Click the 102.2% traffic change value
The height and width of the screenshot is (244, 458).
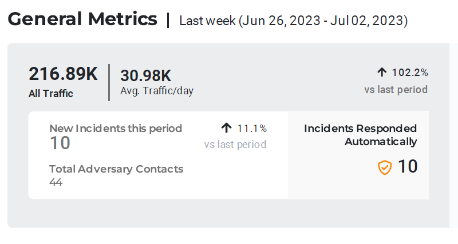410,73
